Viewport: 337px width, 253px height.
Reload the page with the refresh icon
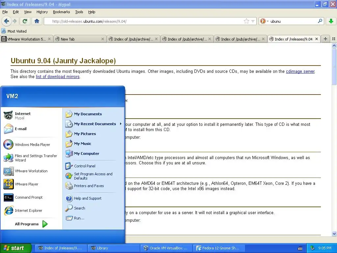[25, 21]
